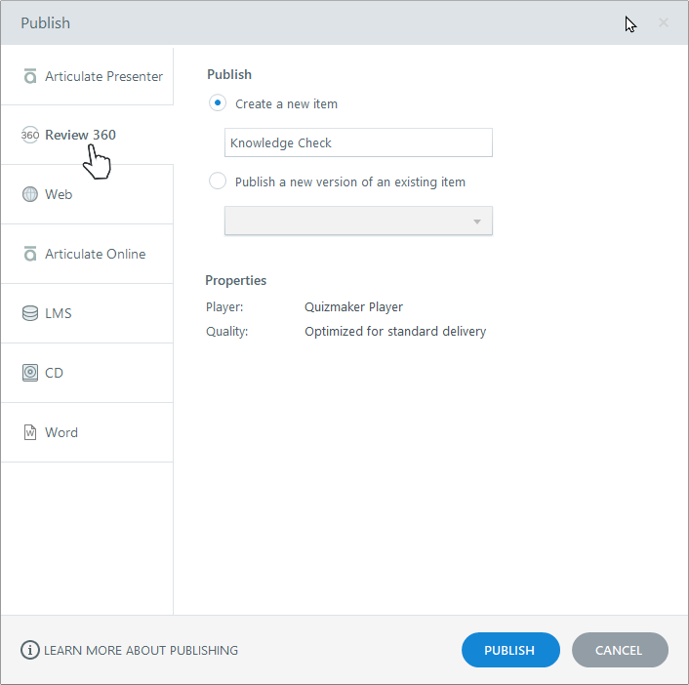689x685 pixels.
Task: Click the info icon beside Learn More
Action: (x=30, y=650)
